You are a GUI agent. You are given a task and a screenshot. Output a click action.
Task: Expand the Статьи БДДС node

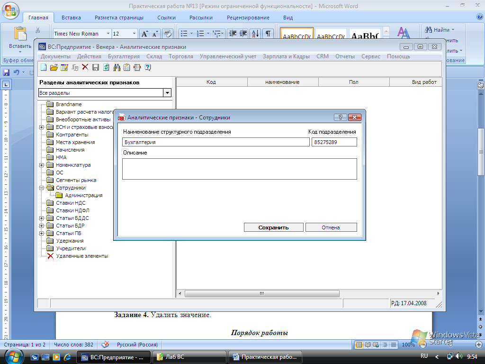pos(42,218)
